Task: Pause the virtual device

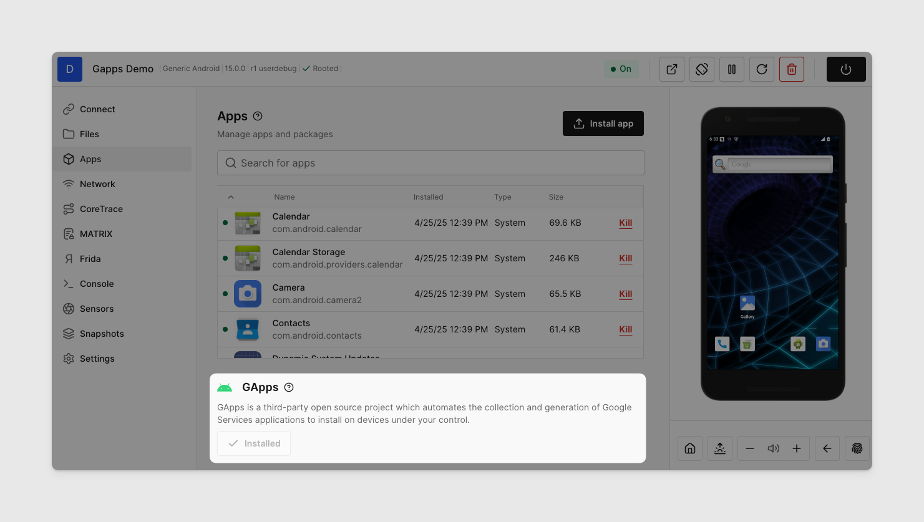Action: [x=732, y=69]
